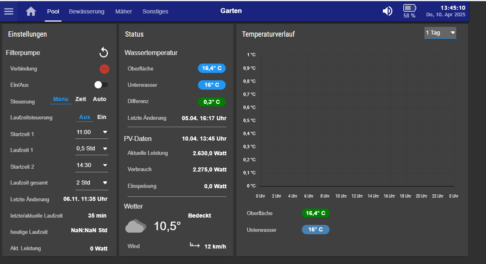The image size is (486, 264).
Task: Select Manu control mode
Action: pos(61,99)
